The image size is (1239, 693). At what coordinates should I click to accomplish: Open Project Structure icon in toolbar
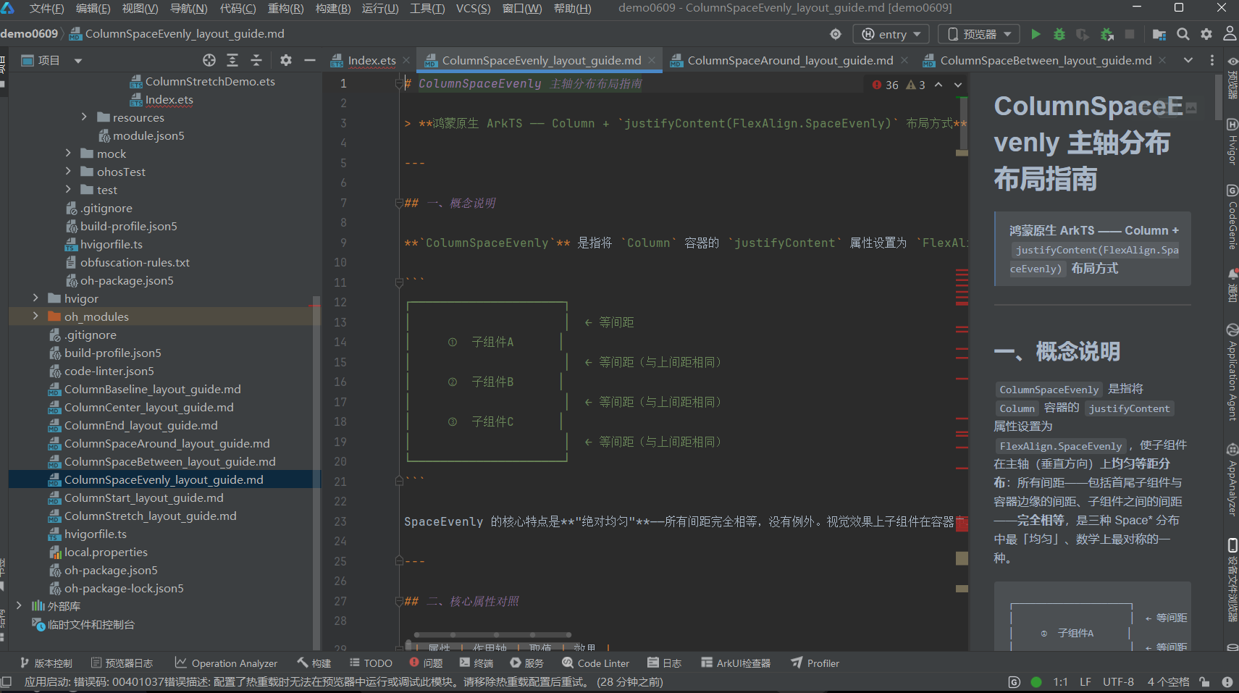[x=1159, y=34]
